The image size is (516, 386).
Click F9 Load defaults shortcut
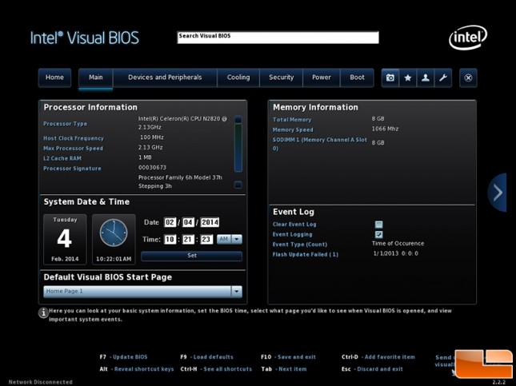click(x=206, y=357)
